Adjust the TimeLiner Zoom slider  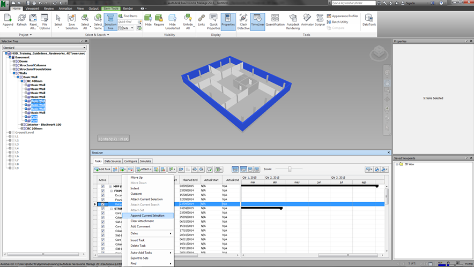[x=290, y=169]
